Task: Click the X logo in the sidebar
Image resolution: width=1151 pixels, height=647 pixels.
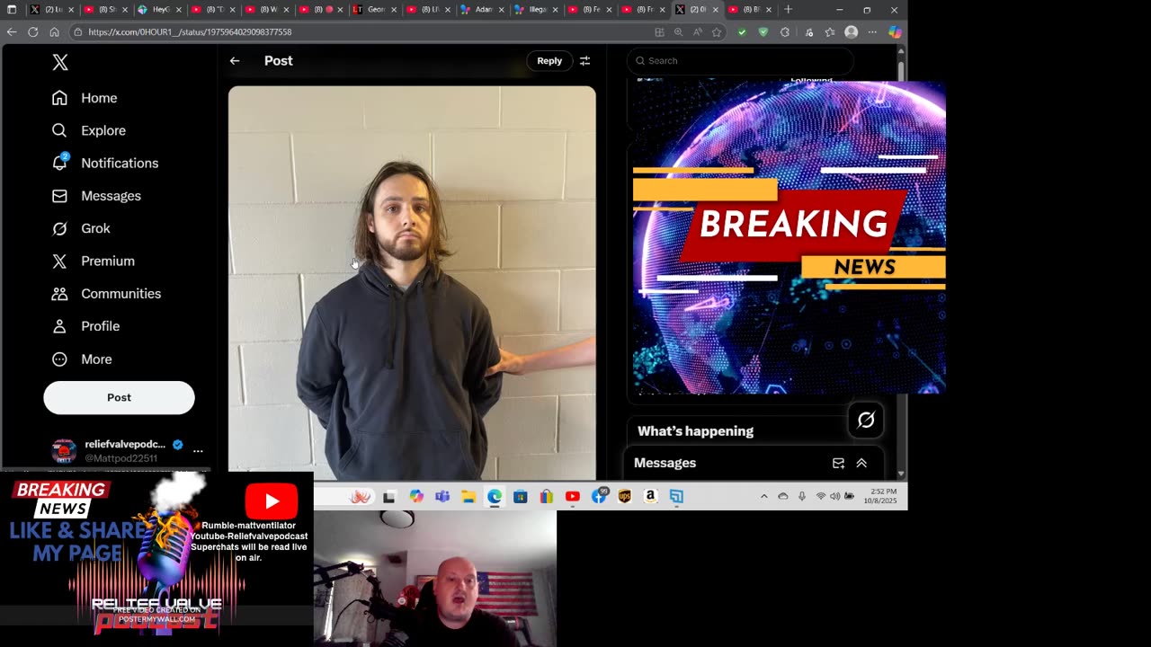Action: [60, 62]
